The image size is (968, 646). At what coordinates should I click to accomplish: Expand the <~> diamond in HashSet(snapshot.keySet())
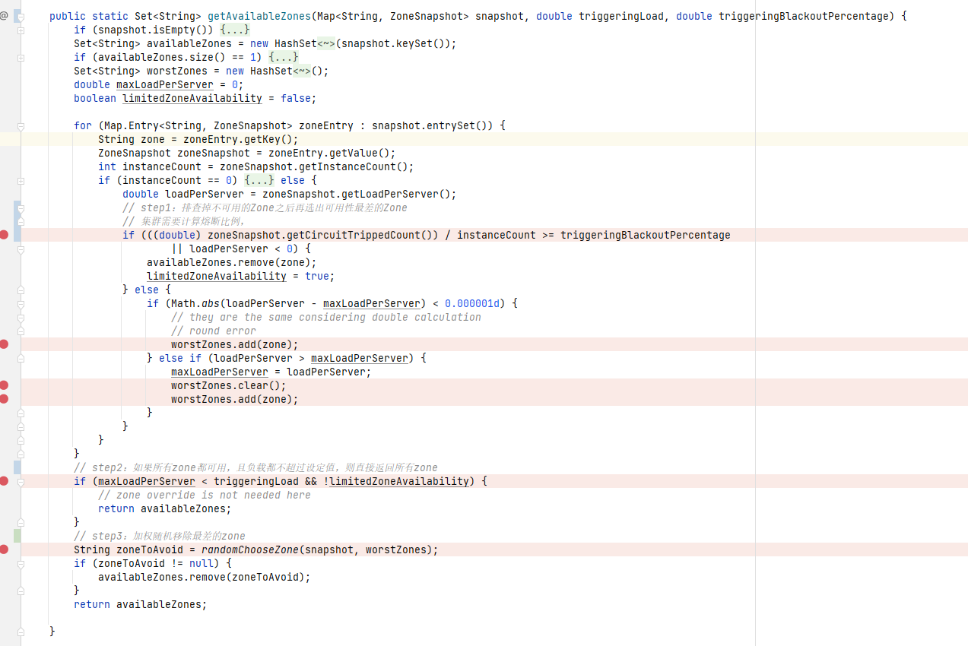point(326,43)
